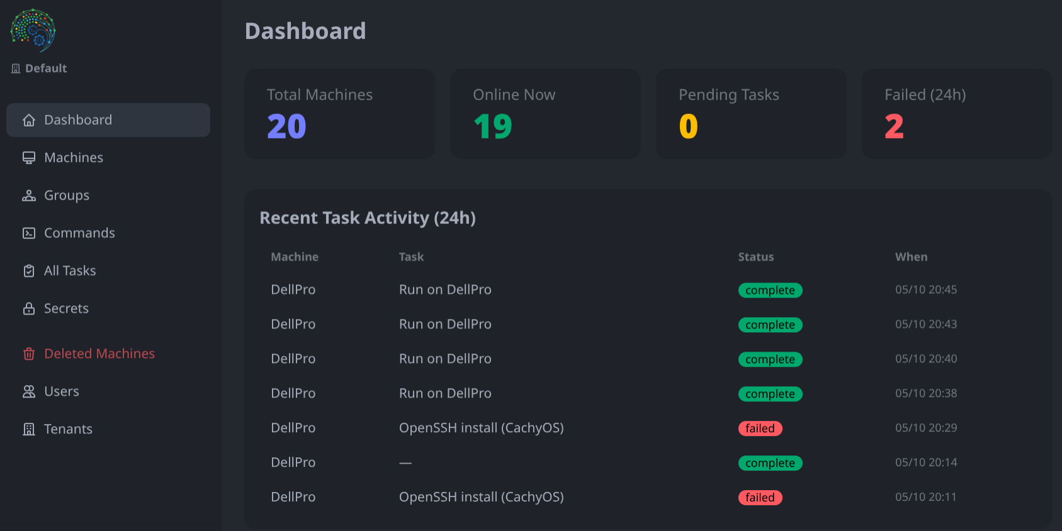Screen dimensions: 1062x531
Task: Click the Commands terminal icon
Action: point(29,233)
